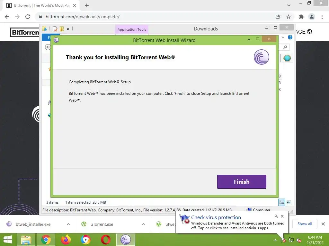Viewport: 329px width, 246px height.
Task: Open the Chrome profile avatar
Action: coord(312,17)
